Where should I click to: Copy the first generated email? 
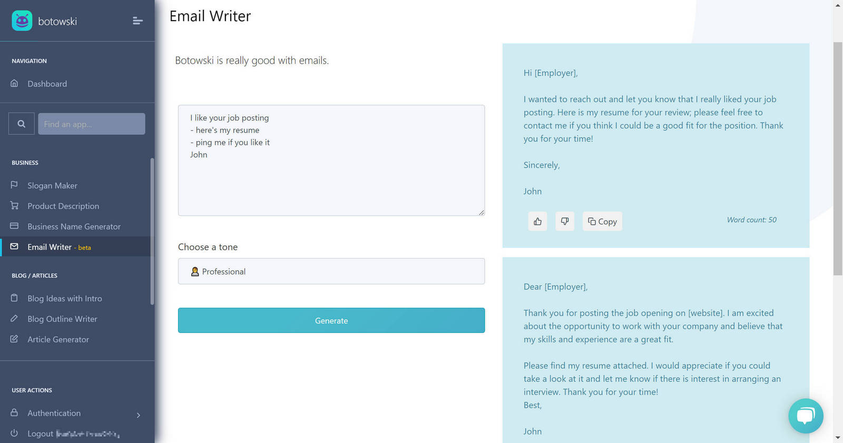(x=602, y=221)
